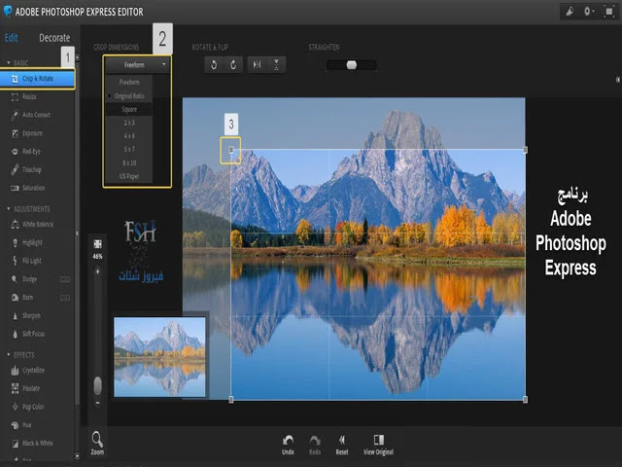This screenshot has width=622, height=467.
Task: Click the Redo button
Action: pyautogui.click(x=315, y=445)
